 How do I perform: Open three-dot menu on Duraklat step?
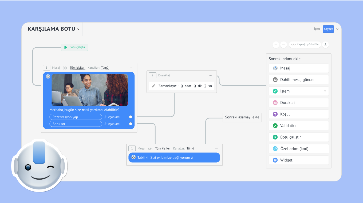click(210, 75)
